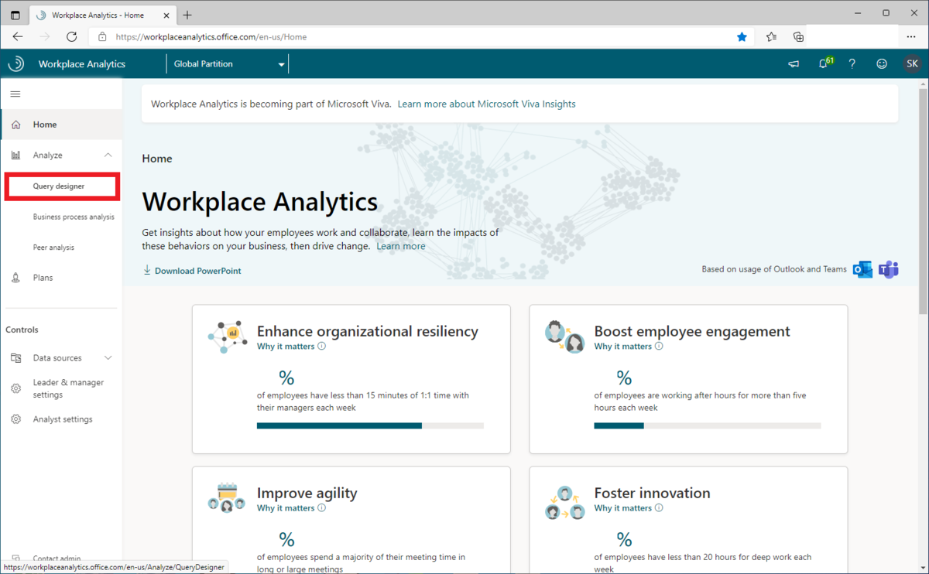Select the Workplace Analytics - Home tab
Viewport: 929px width, 574px height.
click(x=104, y=15)
